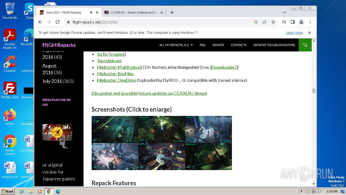Show hidden system tray icons
The image size is (346, 195).
coord(301,191)
